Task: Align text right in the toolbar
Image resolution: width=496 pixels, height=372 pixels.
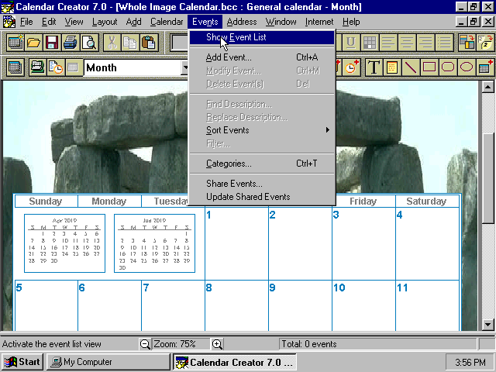Action: (x=425, y=42)
